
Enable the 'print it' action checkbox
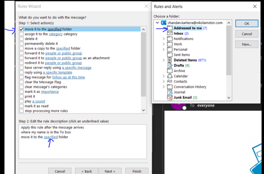[21, 96]
